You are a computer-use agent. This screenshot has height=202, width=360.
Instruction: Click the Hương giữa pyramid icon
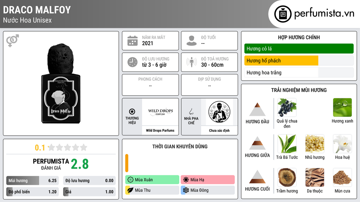(257, 143)
